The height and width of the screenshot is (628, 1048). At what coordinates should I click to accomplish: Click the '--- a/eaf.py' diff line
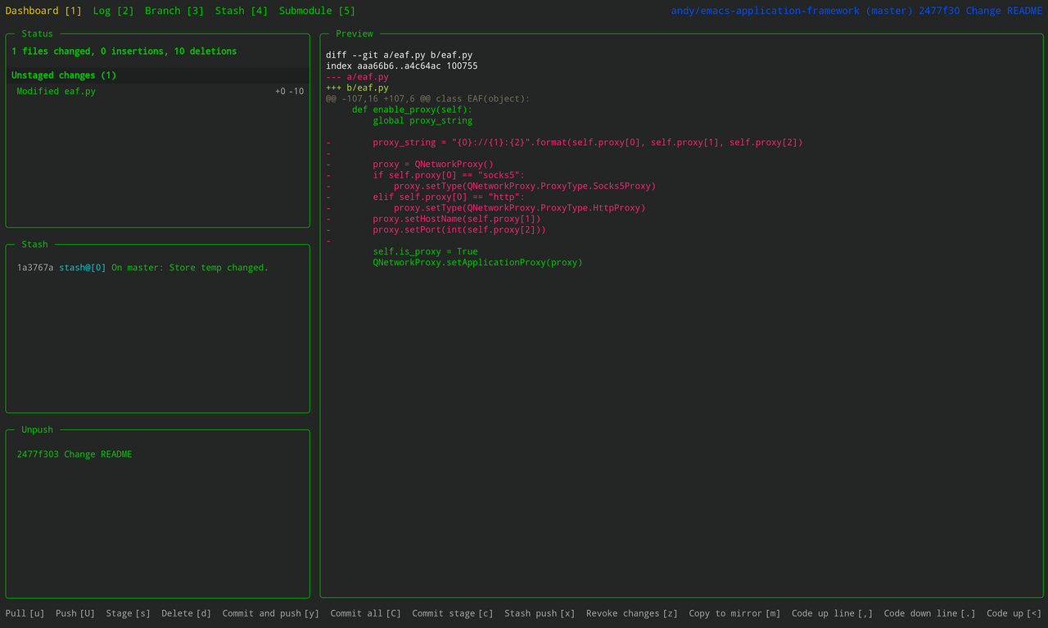357,77
